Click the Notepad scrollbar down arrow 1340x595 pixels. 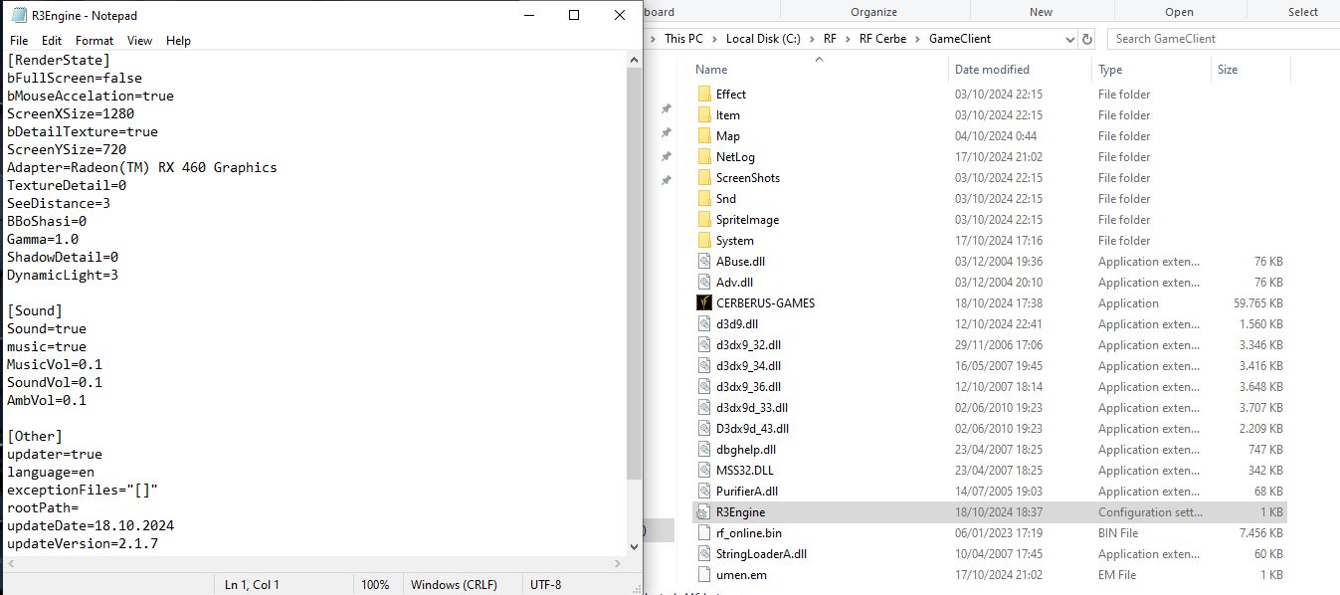tap(634, 546)
